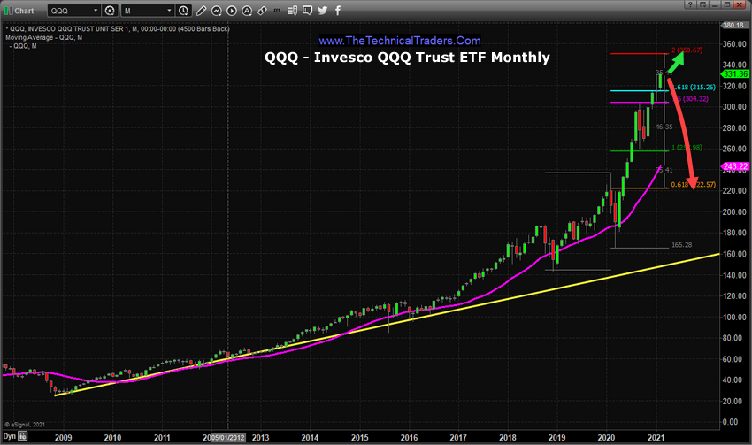Click the help question mark button

(x=690, y=4)
